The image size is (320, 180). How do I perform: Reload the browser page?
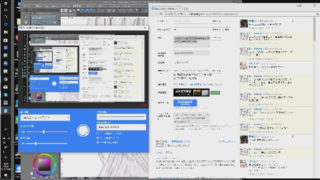point(160,14)
